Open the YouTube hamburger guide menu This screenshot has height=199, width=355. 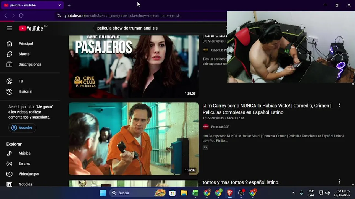click(x=9, y=28)
